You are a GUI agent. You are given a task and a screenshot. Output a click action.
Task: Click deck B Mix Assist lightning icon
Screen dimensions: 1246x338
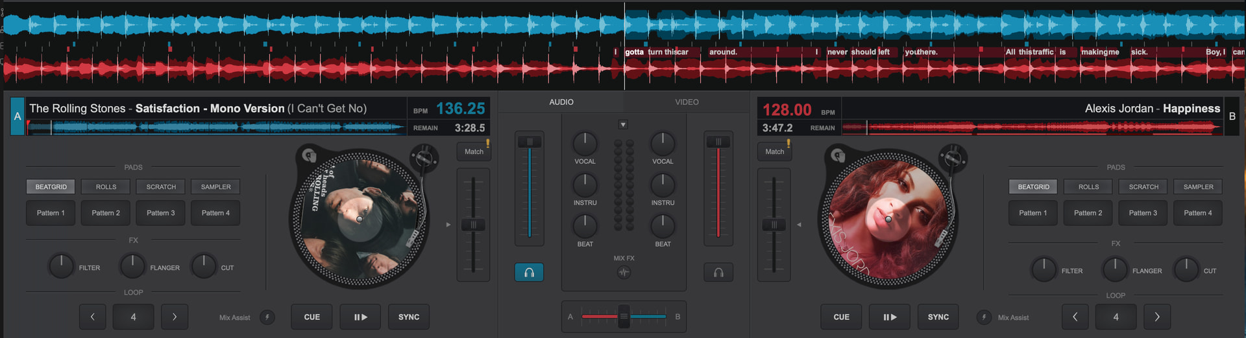coord(984,317)
